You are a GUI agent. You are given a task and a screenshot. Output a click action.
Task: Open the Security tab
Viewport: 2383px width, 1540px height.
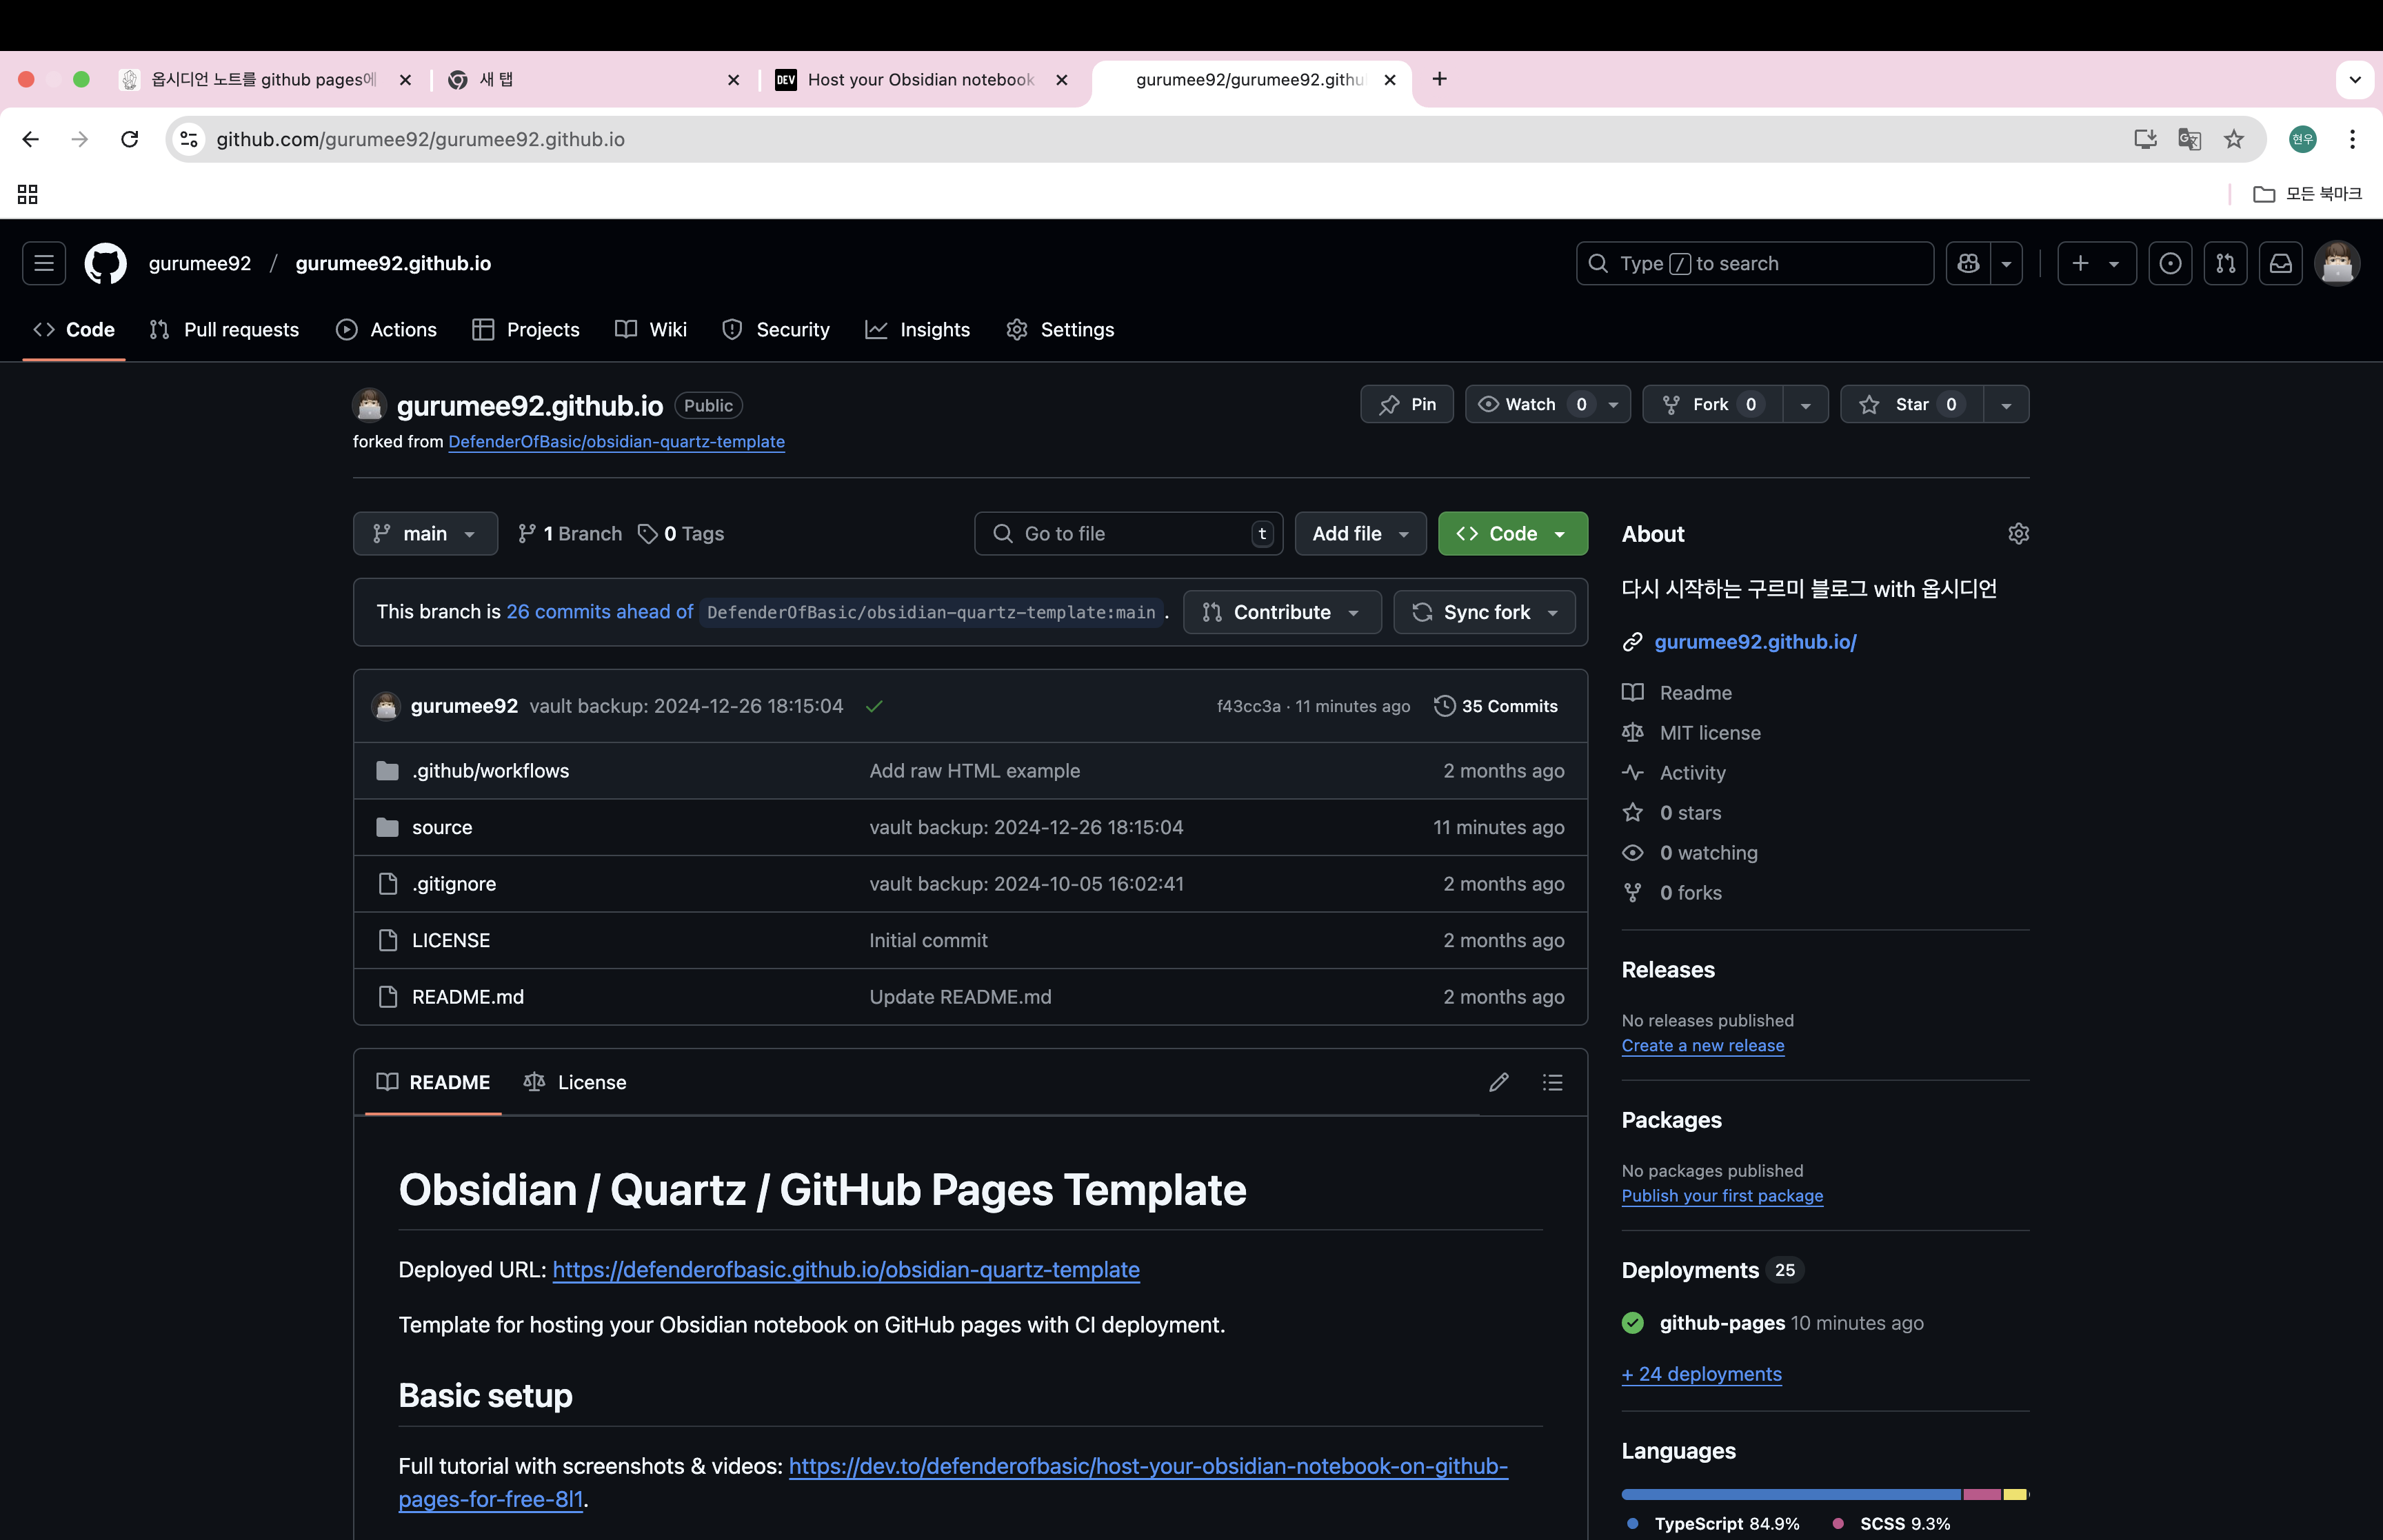[x=776, y=329]
